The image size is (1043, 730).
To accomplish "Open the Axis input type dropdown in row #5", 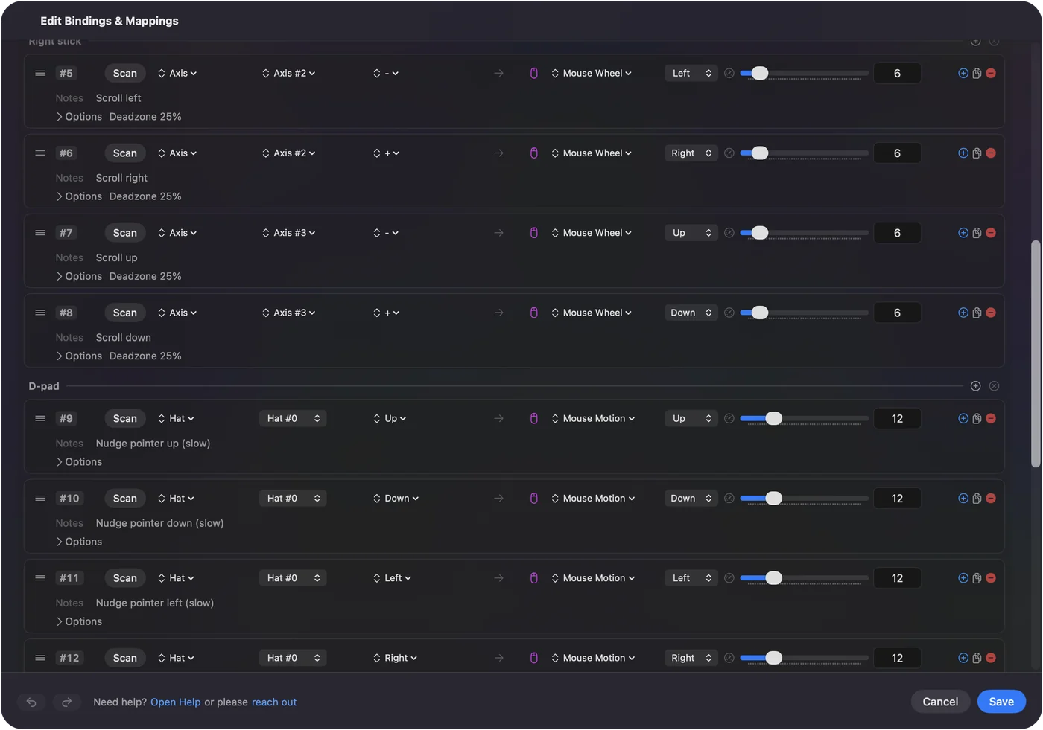I will tap(177, 73).
